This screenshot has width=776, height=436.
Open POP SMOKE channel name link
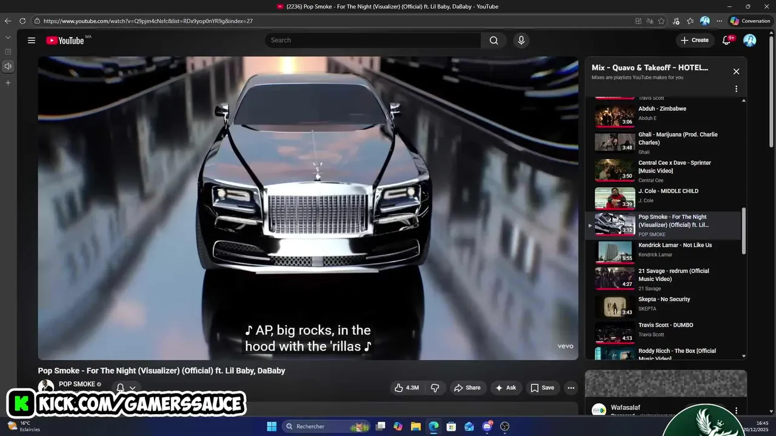click(77, 384)
